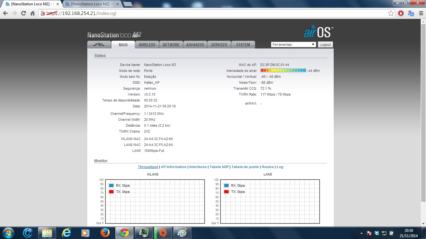Screen dimensions: 426x239
Task: Open the Routes link
Action: [268, 167]
